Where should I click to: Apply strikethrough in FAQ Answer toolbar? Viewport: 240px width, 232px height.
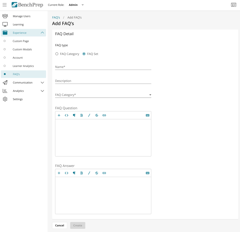click(x=97, y=173)
